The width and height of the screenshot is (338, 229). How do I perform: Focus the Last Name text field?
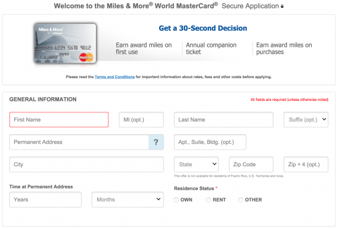224,119
